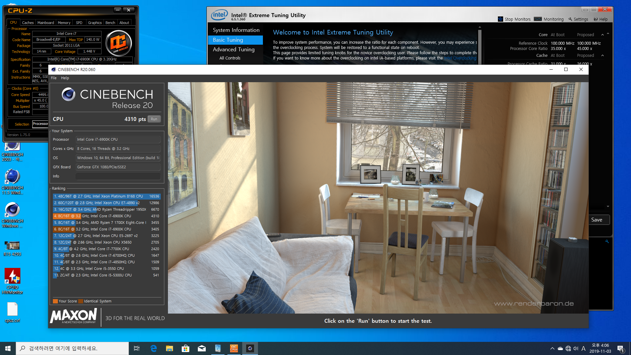Select ranking row Core i7-6700HQ CPU
This screenshot has width=631, height=355.
coord(106,255)
